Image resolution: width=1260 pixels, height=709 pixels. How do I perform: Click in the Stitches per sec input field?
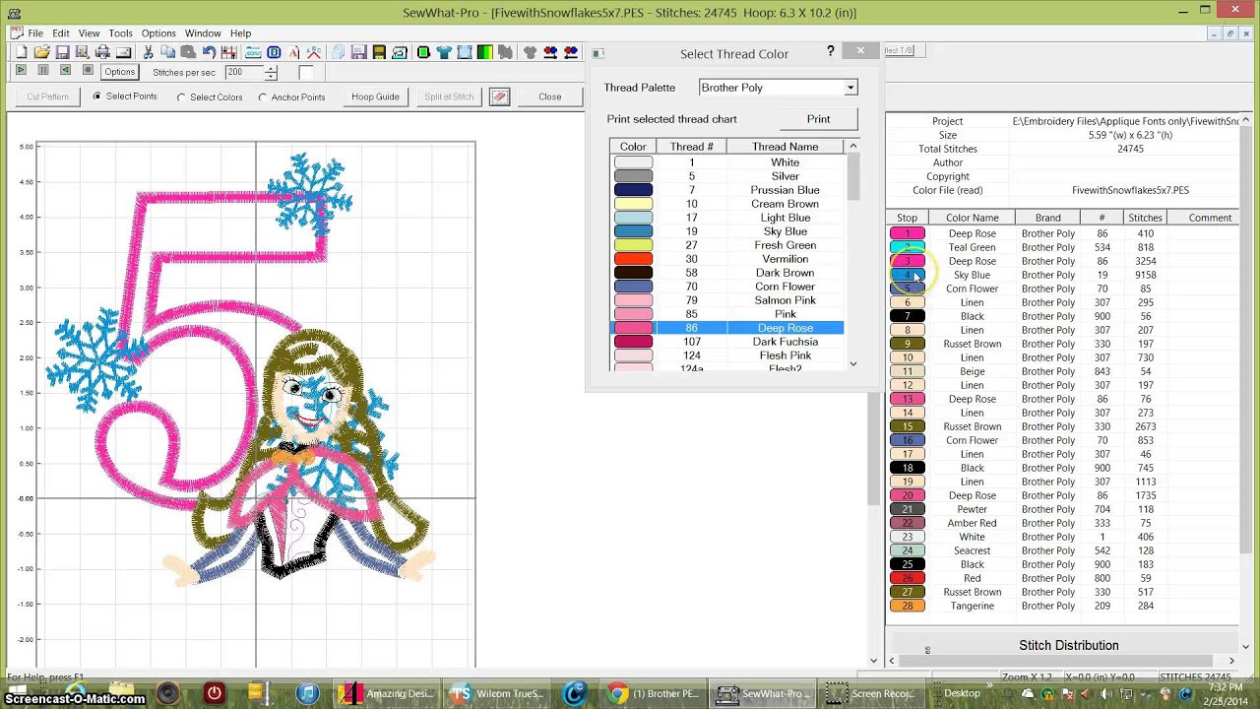243,72
